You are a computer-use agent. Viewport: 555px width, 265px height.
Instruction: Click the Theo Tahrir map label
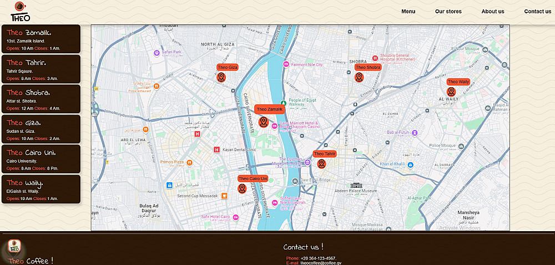click(x=325, y=154)
